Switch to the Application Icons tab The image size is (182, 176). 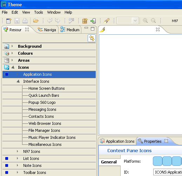click(x=117, y=141)
